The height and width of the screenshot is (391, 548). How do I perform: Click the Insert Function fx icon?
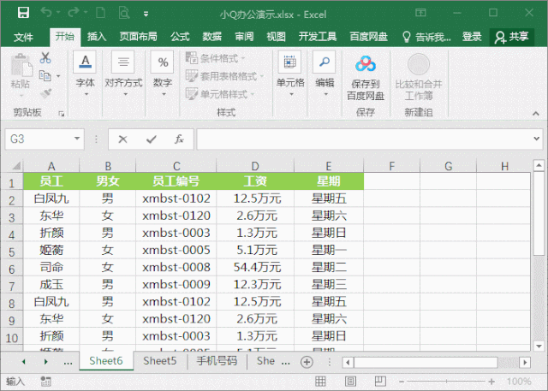pos(179,139)
